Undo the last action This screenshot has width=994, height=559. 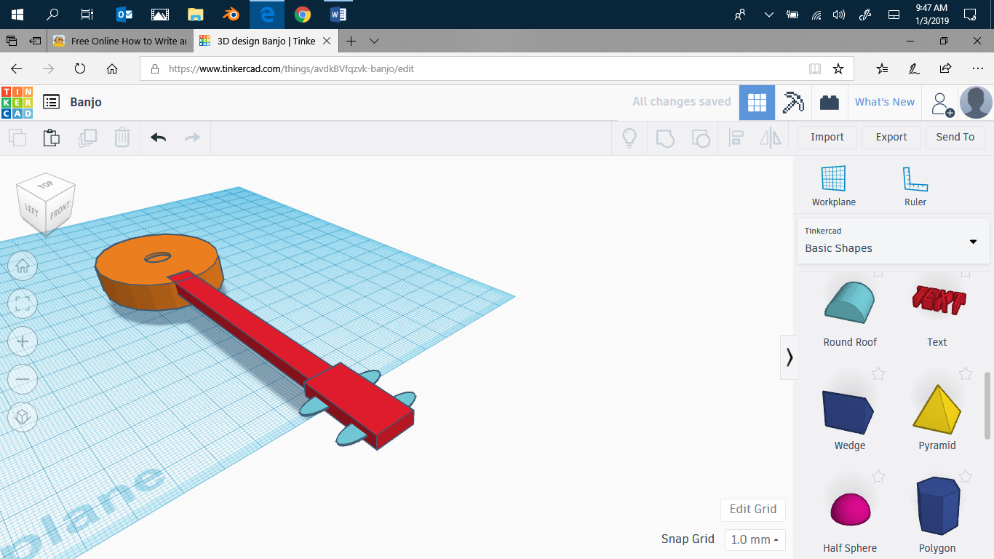point(158,137)
